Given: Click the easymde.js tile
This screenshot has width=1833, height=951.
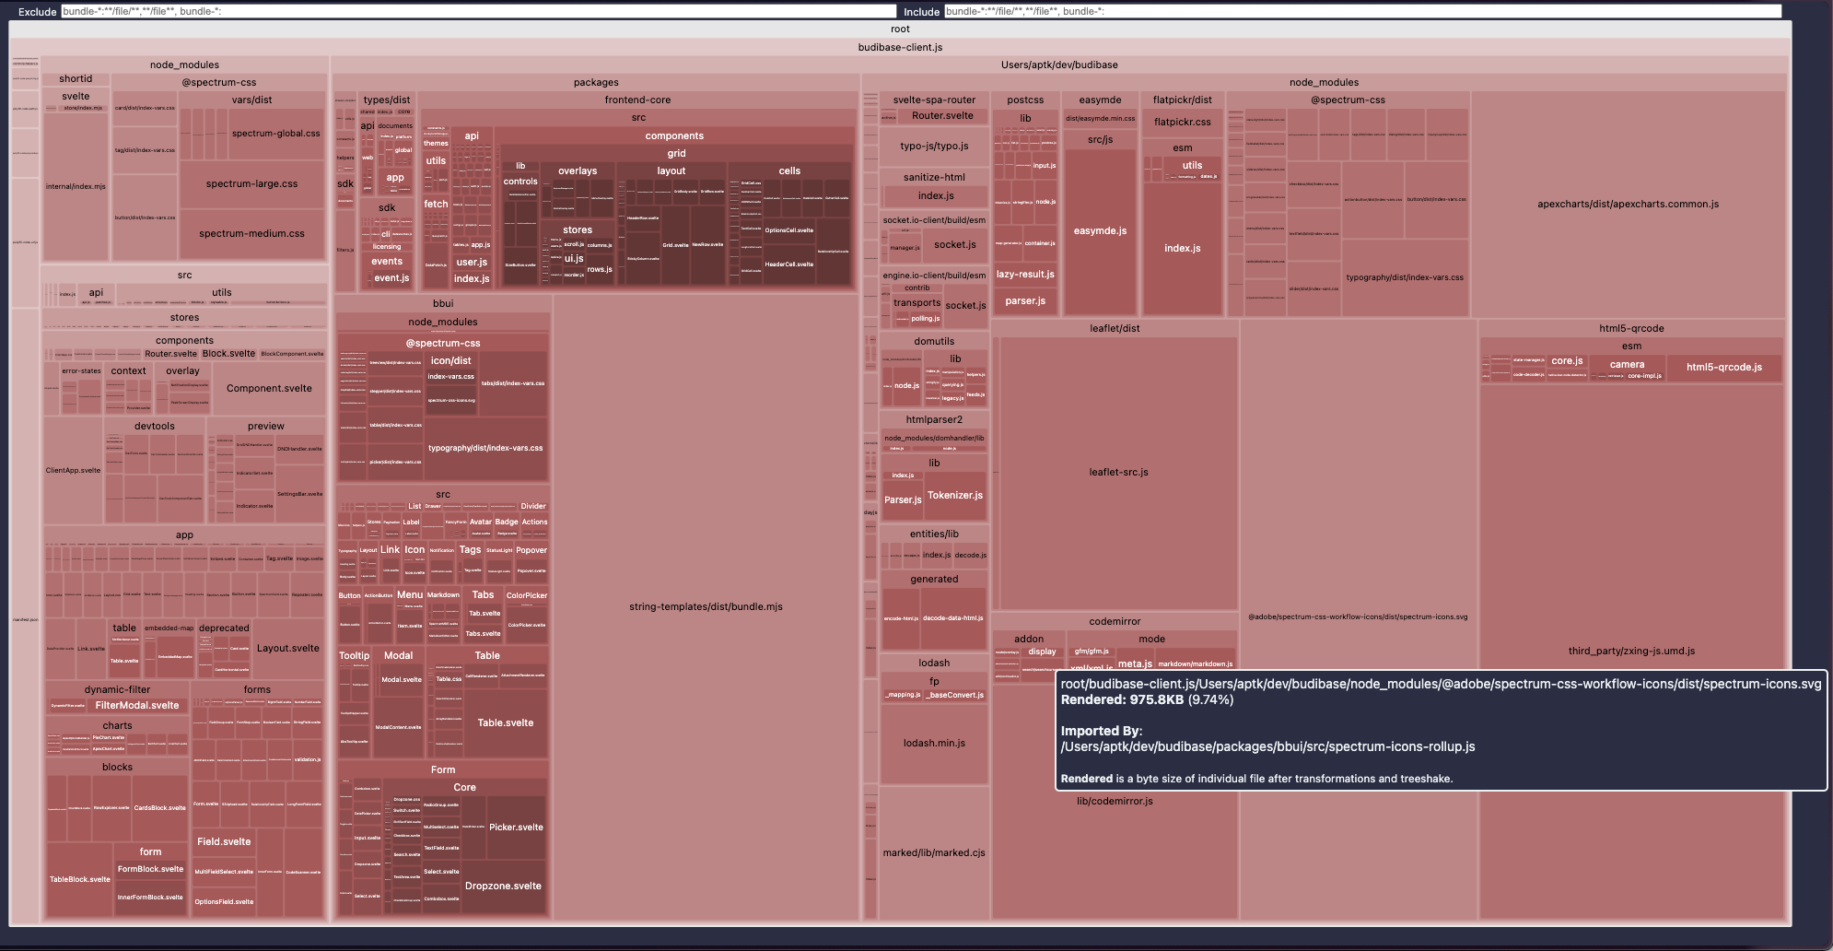Looking at the screenshot, I should [1101, 231].
